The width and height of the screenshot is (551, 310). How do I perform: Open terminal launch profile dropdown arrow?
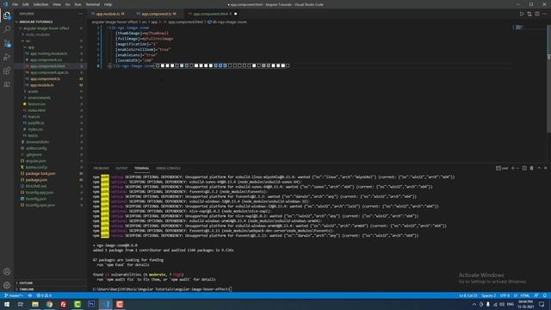click(x=517, y=168)
